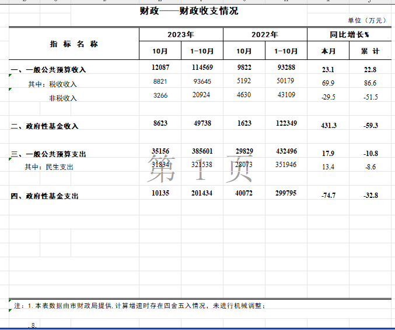Click the 单位（万元） unit label
The image size is (395, 330).
point(368,20)
